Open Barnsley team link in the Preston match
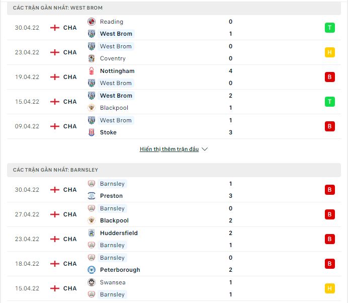The image size is (348, 303). [112, 184]
